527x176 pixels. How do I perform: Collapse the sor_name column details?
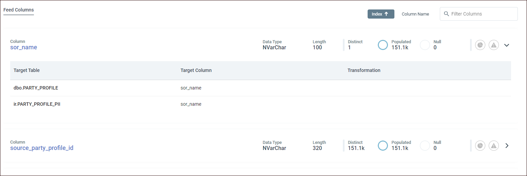507,45
